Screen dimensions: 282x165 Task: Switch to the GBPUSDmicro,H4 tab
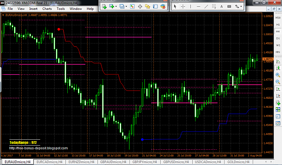click(x=176, y=162)
